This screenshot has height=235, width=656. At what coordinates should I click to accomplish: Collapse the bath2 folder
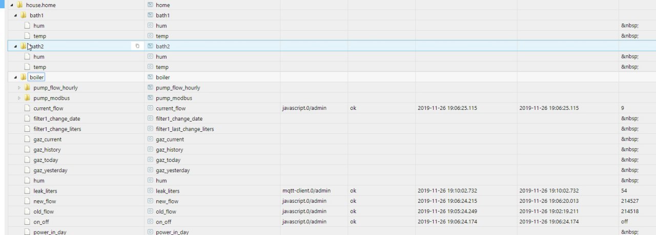(x=15, y=46)
